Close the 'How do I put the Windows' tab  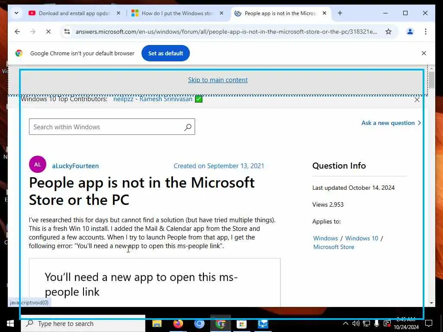(x=221, y=13)
